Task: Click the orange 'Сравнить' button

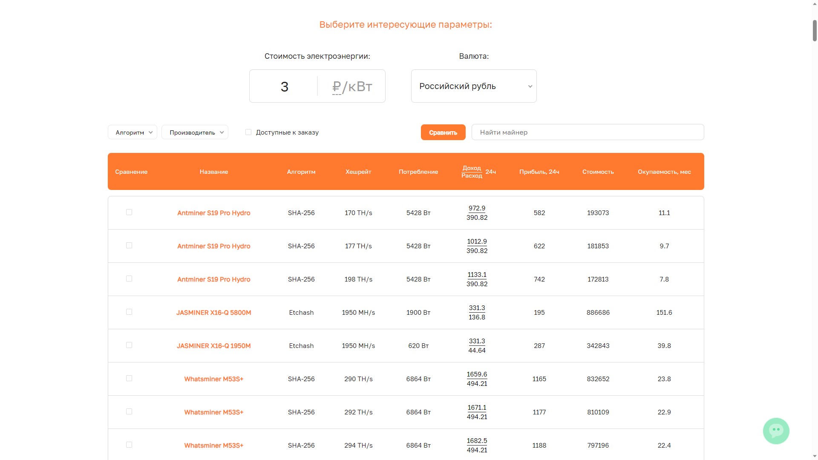Action: tap(443, 132)
